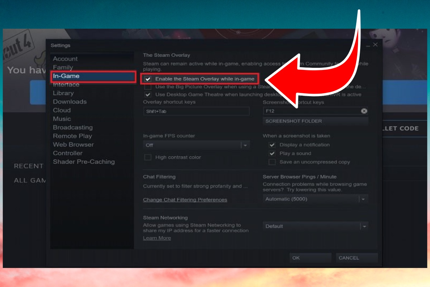Open Remote Play settings
430x287 pixels.
[72, 136]
